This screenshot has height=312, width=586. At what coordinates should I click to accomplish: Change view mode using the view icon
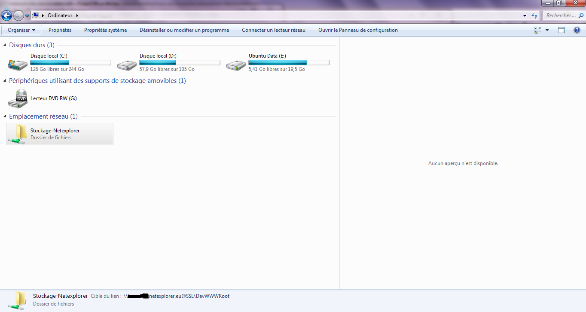click(x=538, y=30)
